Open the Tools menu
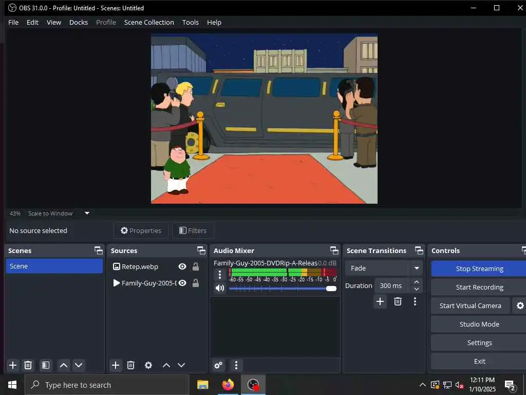The image size is (526, 395). [x=190, y=22]
